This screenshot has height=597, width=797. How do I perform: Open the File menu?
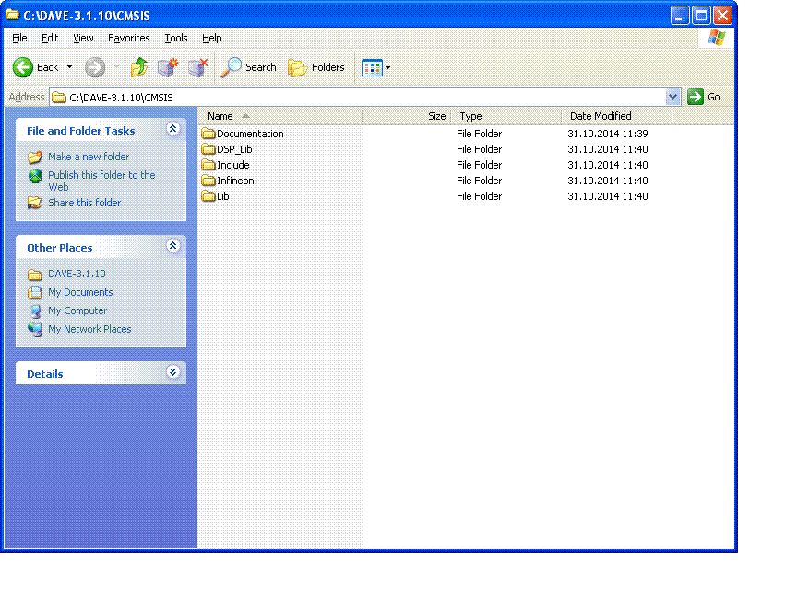pos(19,38)
